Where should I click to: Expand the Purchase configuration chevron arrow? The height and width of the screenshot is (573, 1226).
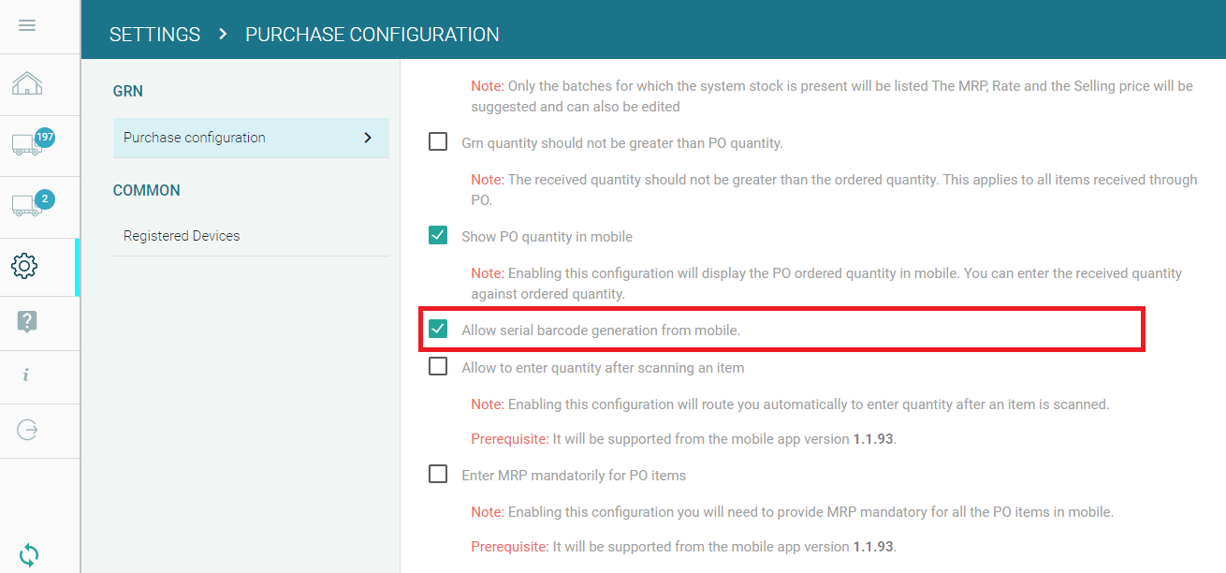click(368, 138)
